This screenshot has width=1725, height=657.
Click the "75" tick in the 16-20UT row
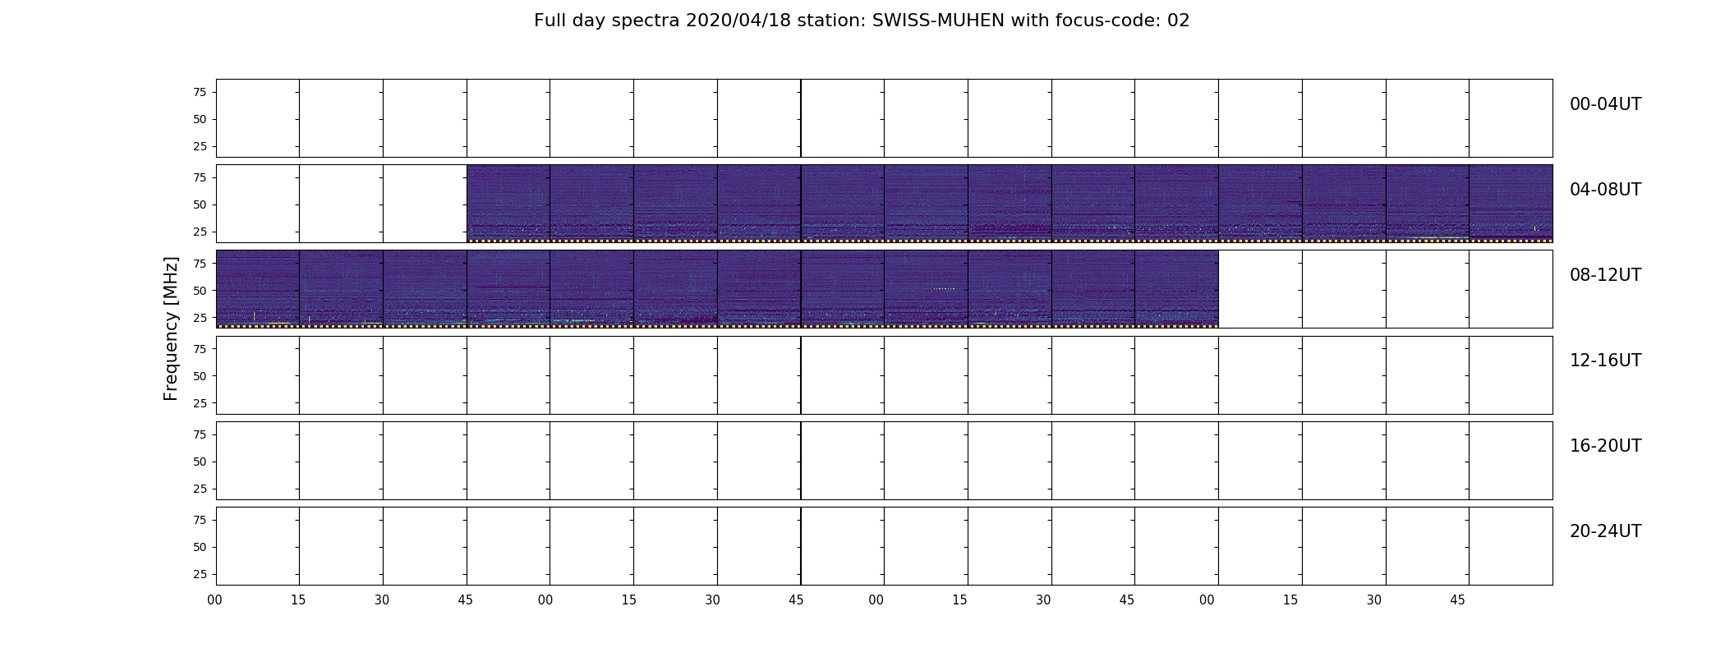coord(200,434)
